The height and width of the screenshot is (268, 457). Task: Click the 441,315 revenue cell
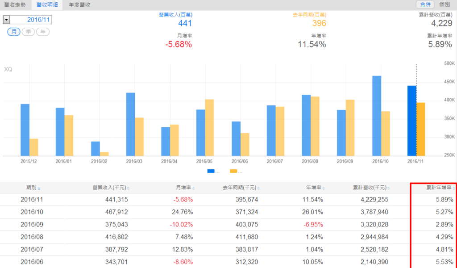[x=116, y=200]
